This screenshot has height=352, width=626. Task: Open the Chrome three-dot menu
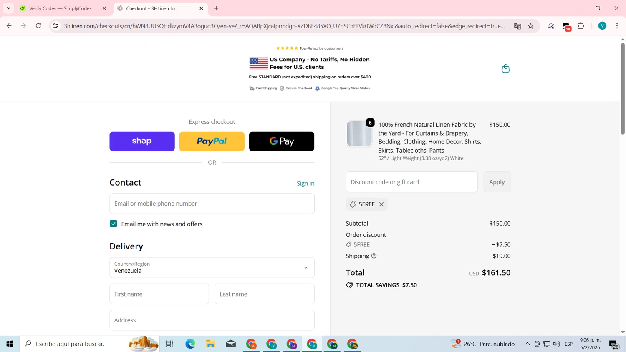click(x=617, y=26)
